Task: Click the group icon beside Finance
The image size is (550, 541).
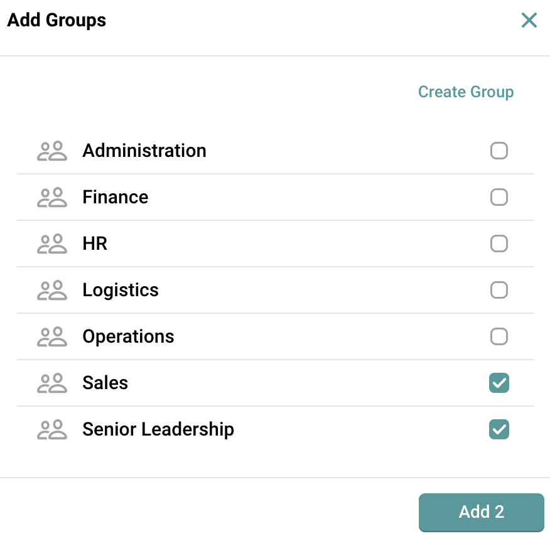Action: (x=52, y=198)
